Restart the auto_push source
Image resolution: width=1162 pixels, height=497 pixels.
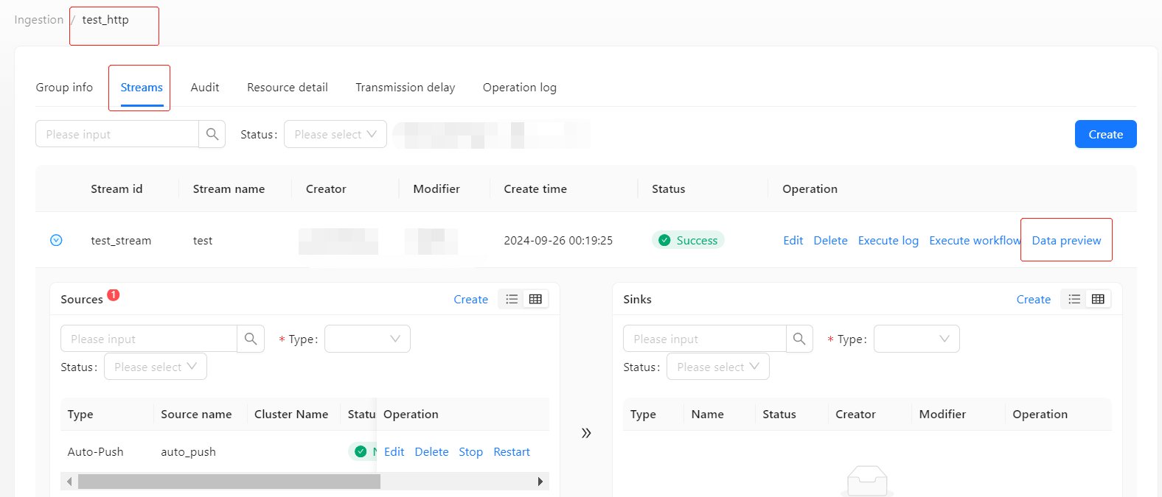tap(512, 452)
